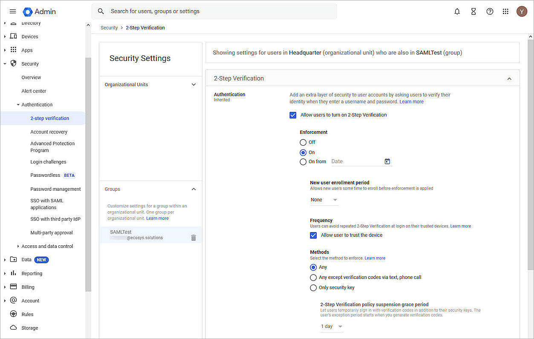Enable 'Off' enforcement option
Image resolution: width=534 pixels, height=339 pixels.
click(x=303, y=142)
